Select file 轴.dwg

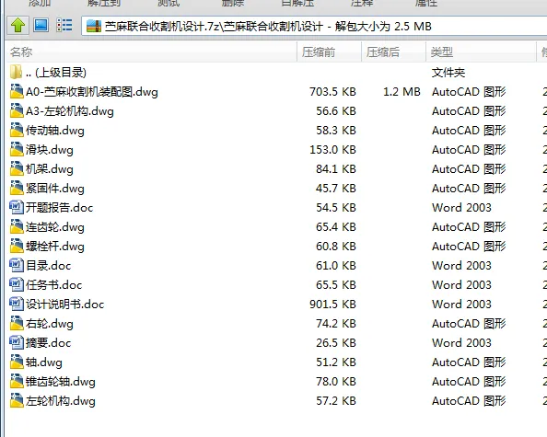point(43,362)
